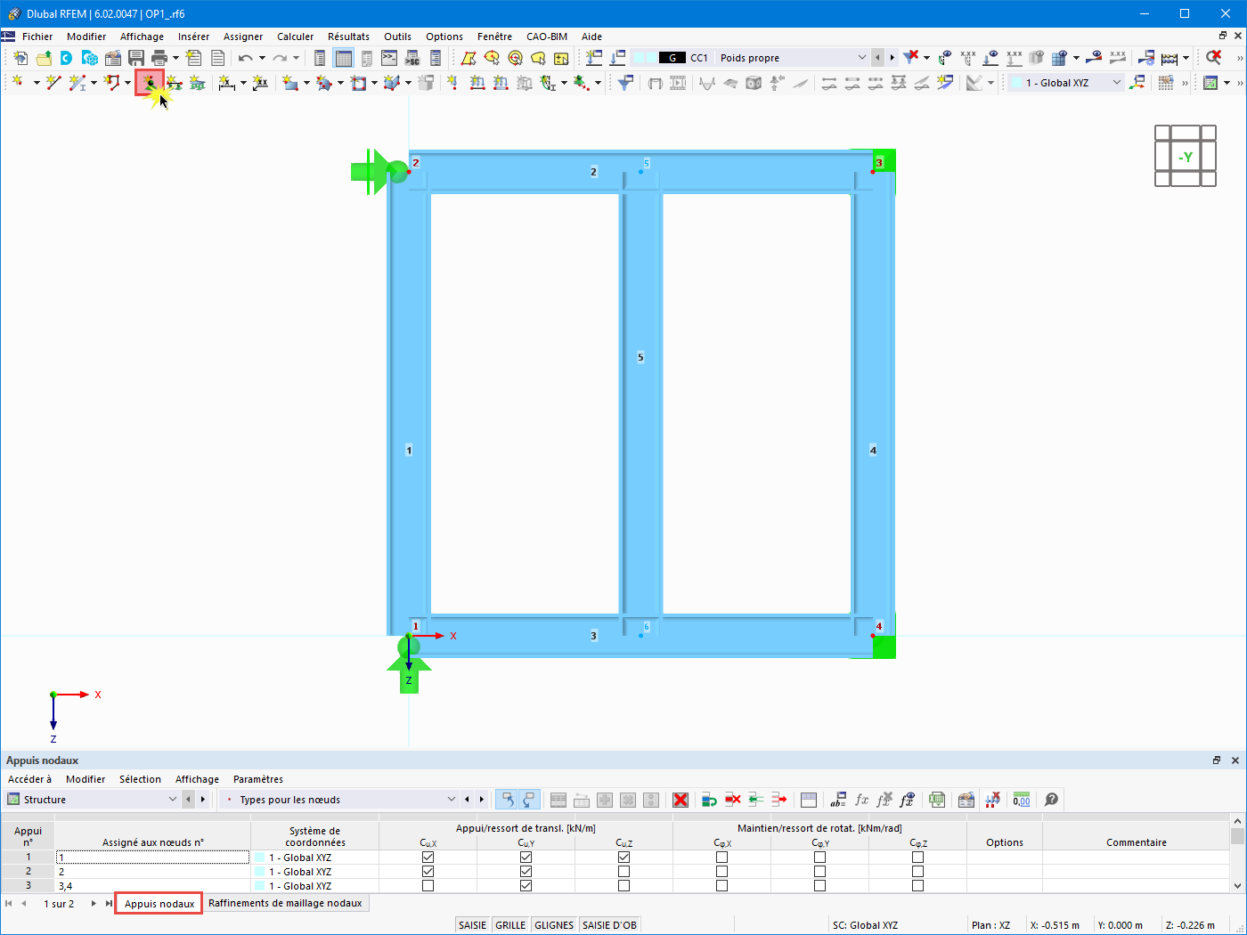Go to the next load case arrow
Image resolution: width=1247 pixels, height=935 pixels.
click(x=892, y=58)
